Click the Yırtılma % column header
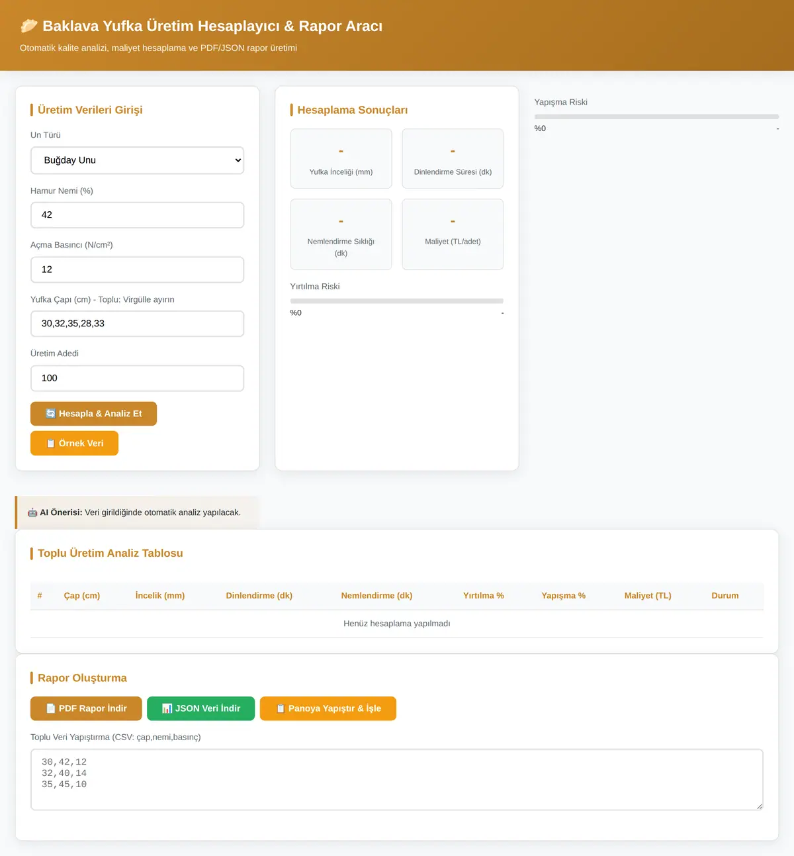Viewport: 794px width, 856px height. pos(484,596)
